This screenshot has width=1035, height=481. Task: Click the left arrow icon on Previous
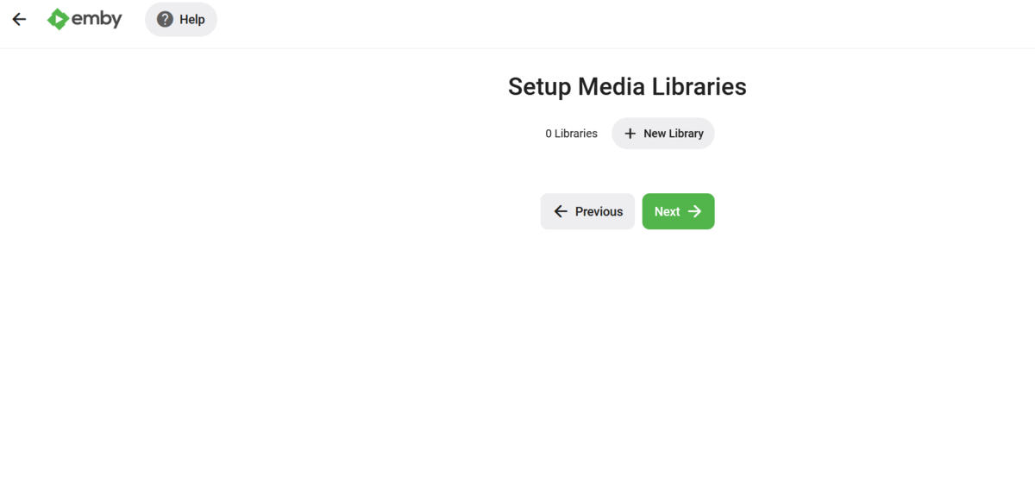[561, 211]
